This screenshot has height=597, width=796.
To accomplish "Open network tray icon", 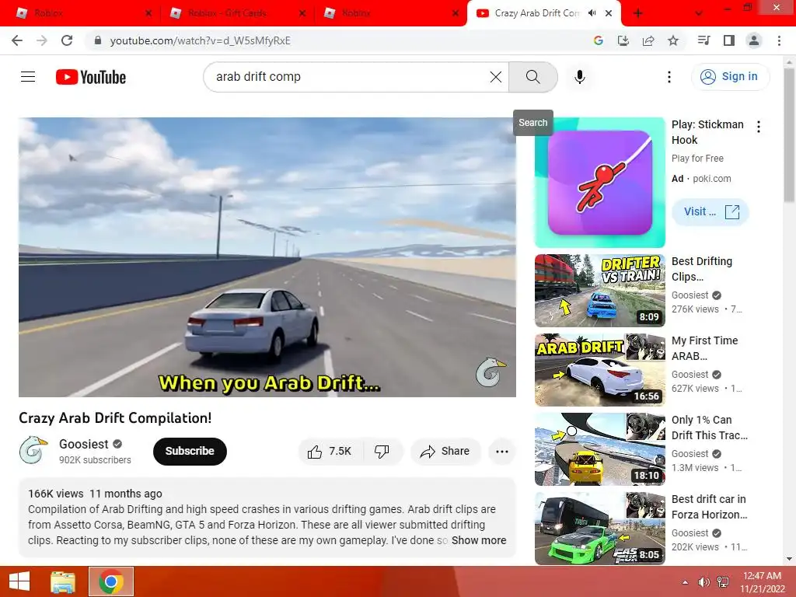I will [722, 582].
